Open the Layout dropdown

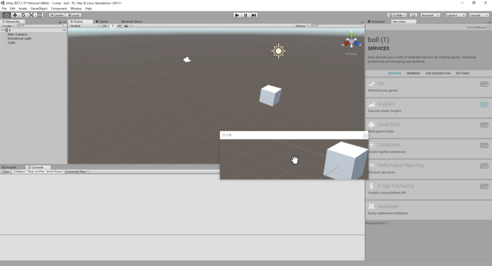(x=479, y=15)
